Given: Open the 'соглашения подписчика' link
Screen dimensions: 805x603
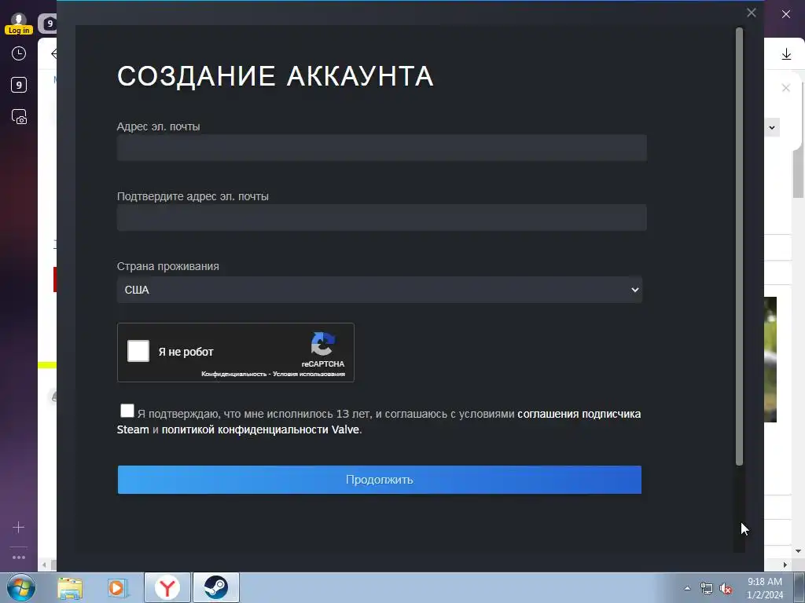Looking at the screenshot, I should tap(579, 414).
